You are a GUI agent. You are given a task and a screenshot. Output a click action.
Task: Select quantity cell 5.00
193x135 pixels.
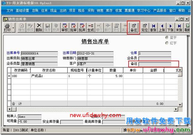[113, 76]
